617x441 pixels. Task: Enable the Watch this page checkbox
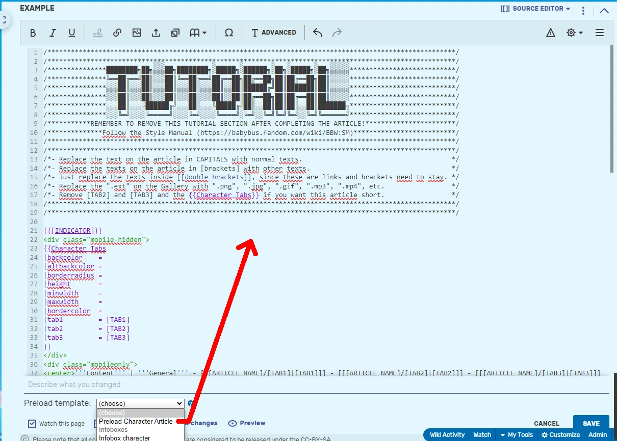(33, 423)
